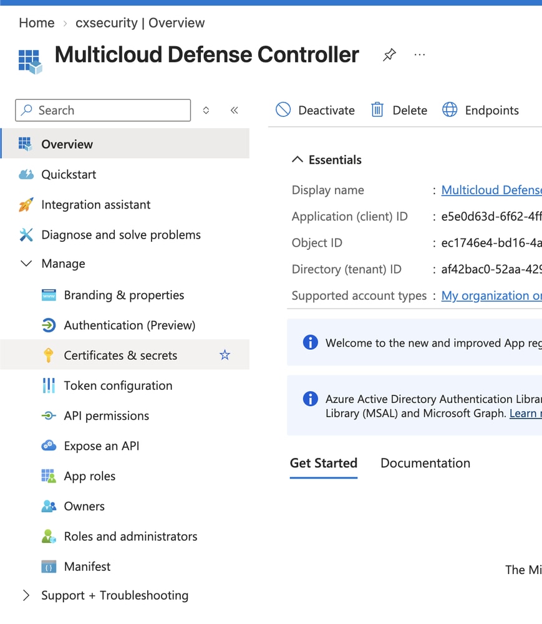Open the Multicloud Defense display name link
542x624 pixels.
click(x=491, y=191)
